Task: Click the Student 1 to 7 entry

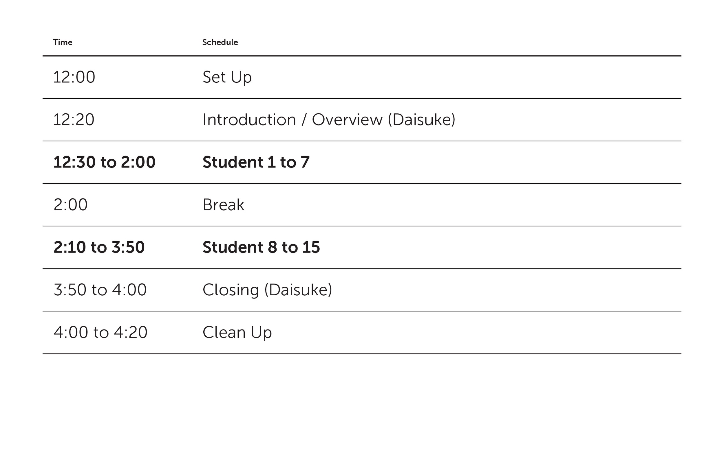Action: 256,162
